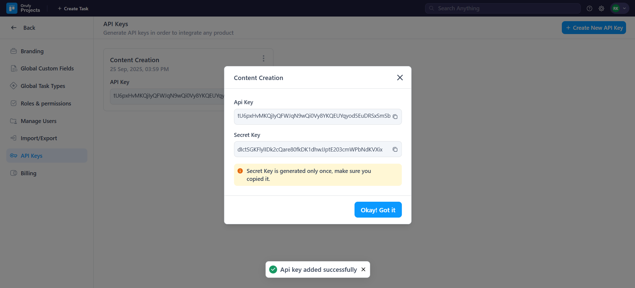
Task: Copy the Api Key value
Action: click(395, 117)
